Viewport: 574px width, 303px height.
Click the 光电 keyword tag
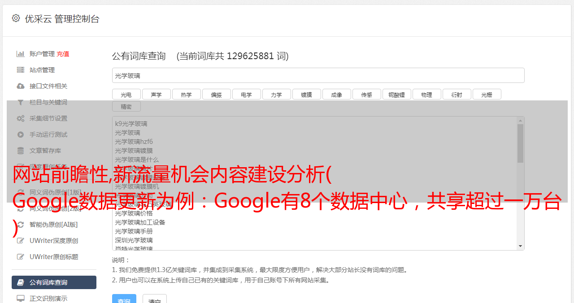[126, 94]
